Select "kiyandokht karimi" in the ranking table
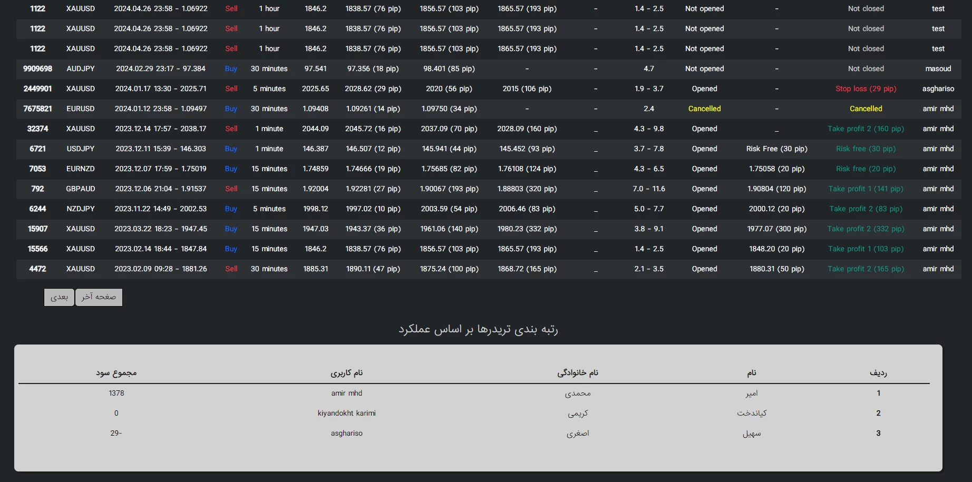 point(346,413)
